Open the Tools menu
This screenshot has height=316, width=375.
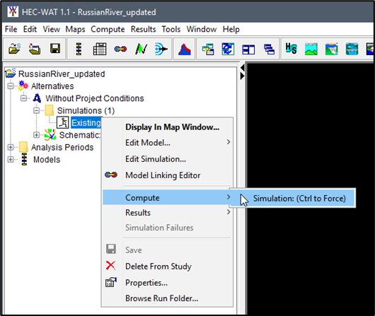point(171,29)
